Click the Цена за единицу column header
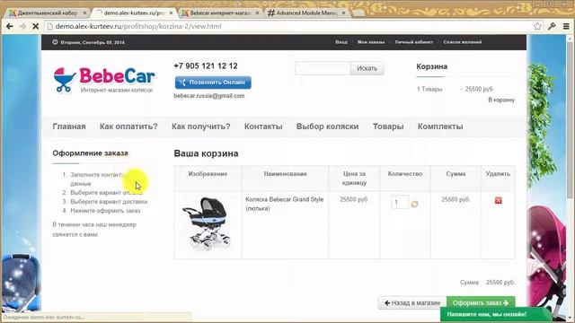The image size is (575, 323). (354, 178)
